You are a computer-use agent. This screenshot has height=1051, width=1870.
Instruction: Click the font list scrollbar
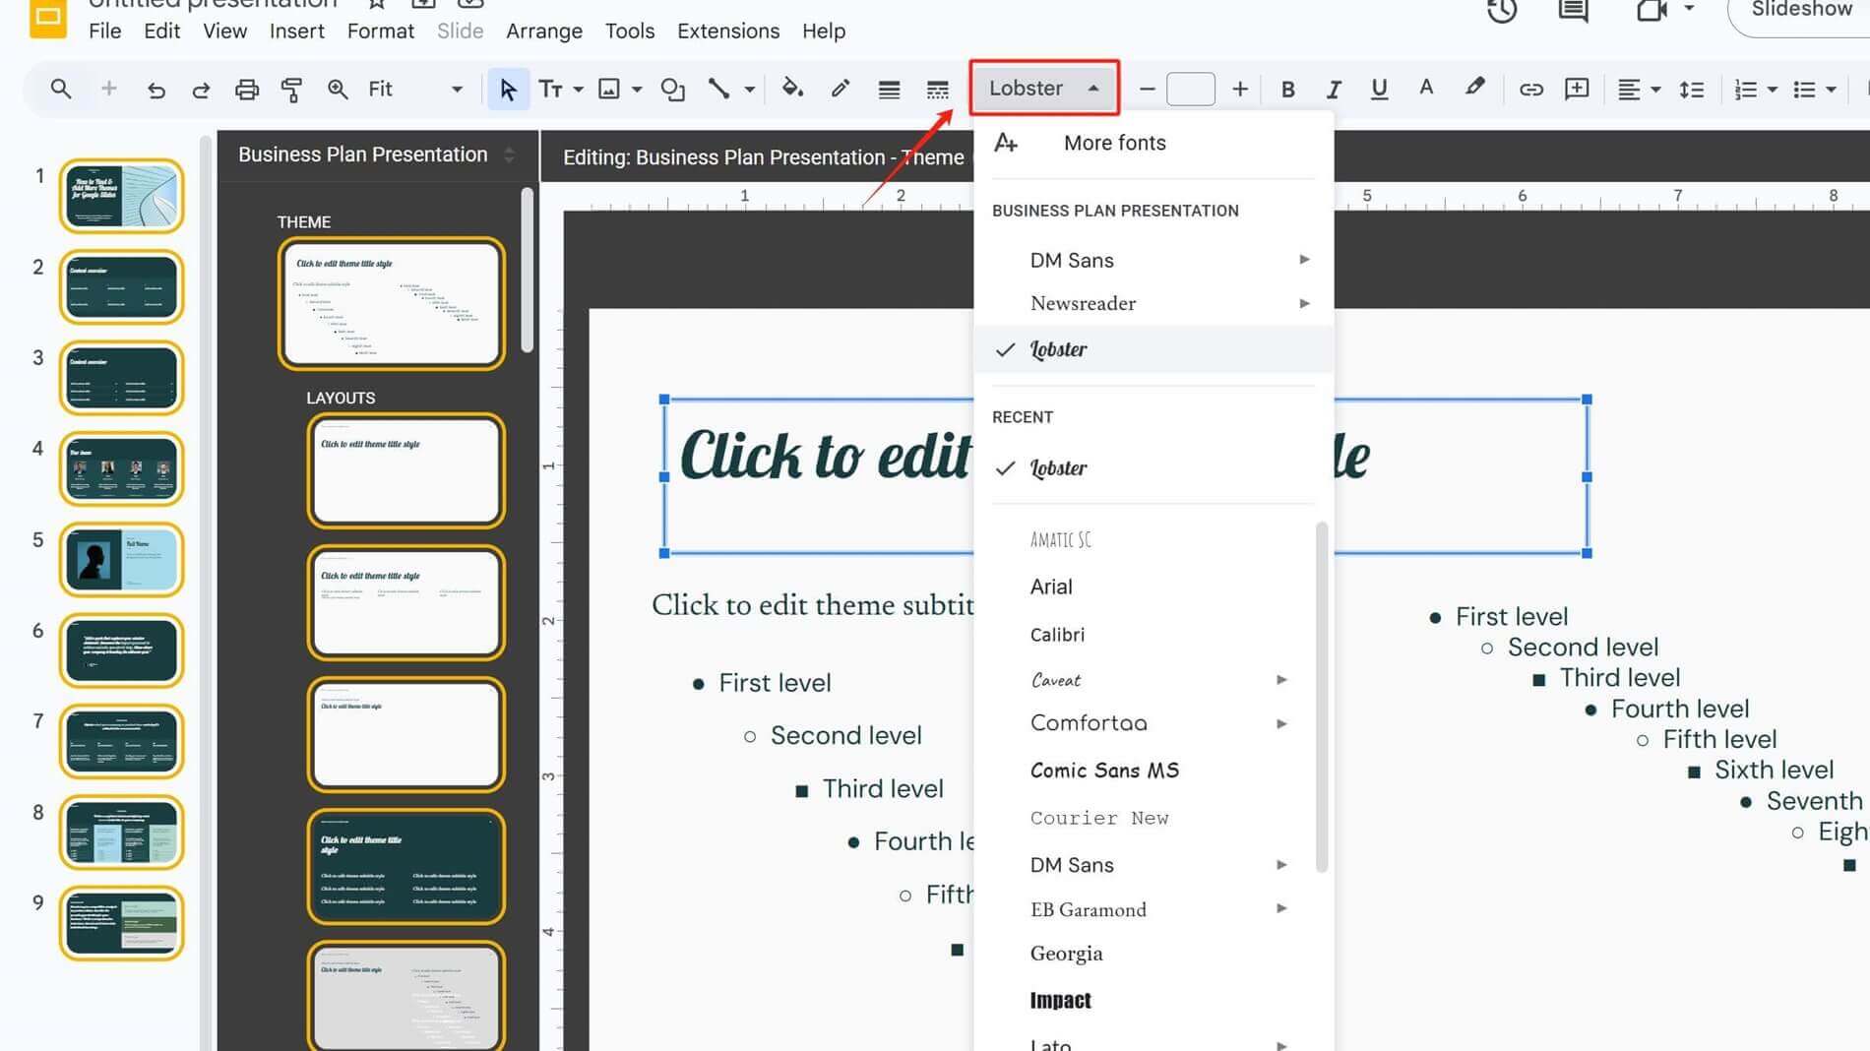click(x=1322, y=697)
